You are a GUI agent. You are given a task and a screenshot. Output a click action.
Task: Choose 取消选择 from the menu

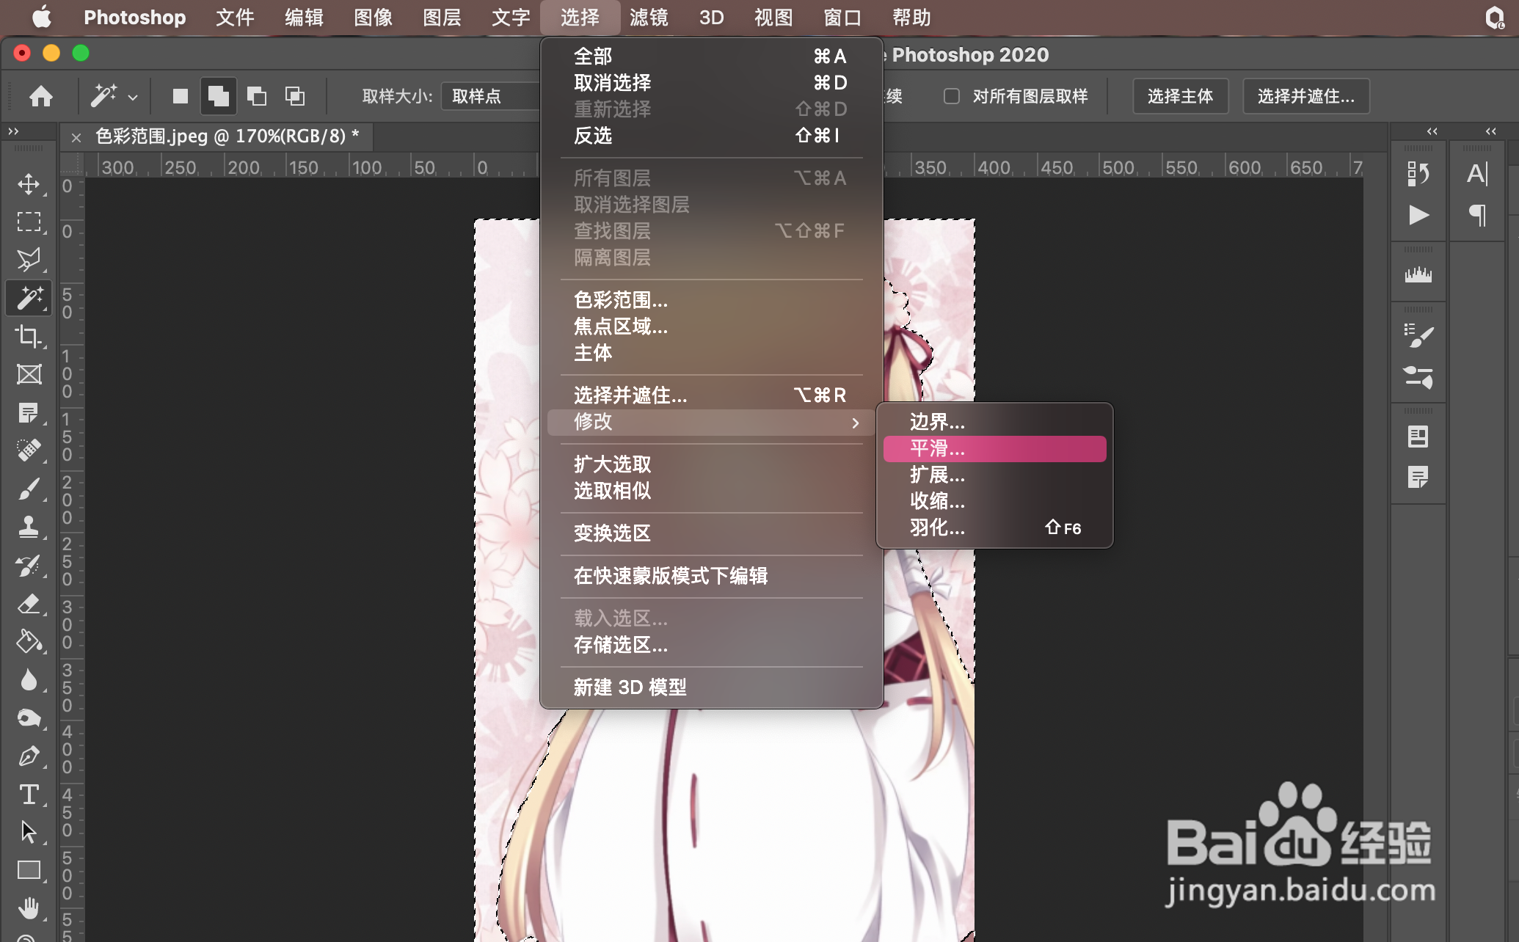tap(711, 83)
